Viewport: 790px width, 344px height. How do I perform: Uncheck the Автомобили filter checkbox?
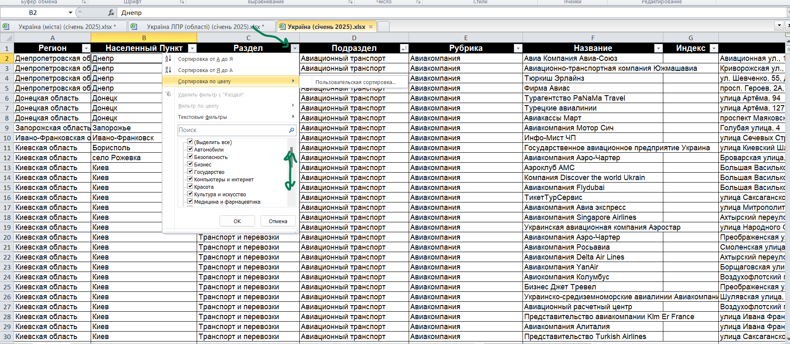[190, 149]
